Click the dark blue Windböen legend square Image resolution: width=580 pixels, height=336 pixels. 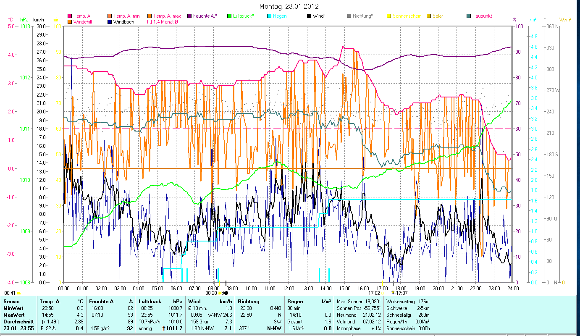pos(110,22)
